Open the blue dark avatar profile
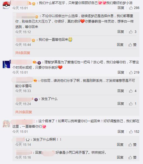143x164 pixels. tap(6, 64)
